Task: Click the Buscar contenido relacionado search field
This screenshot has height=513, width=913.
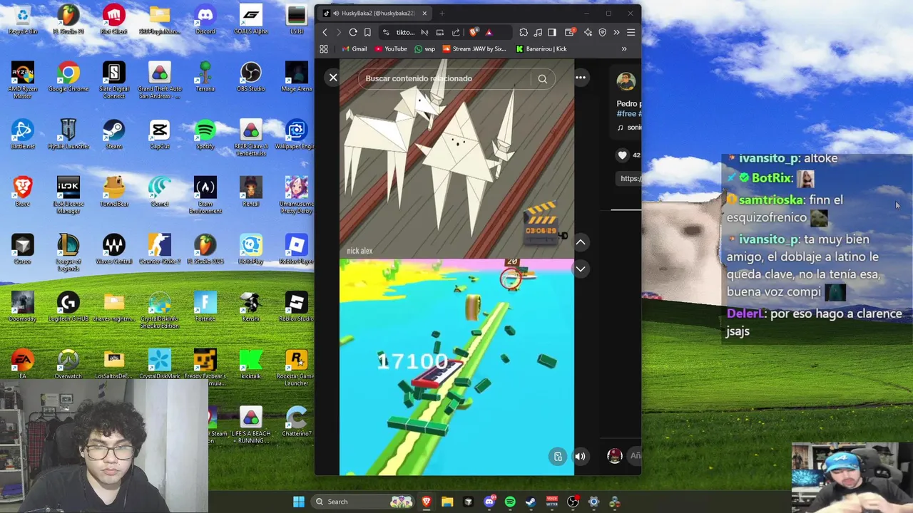Action: pyautogui.click(x=446, y=78)
